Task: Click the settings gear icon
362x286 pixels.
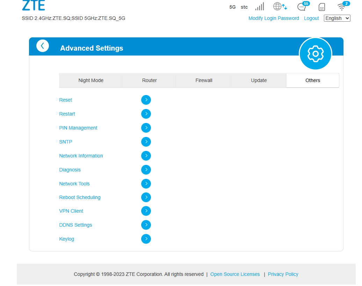Action: point(315,54)
